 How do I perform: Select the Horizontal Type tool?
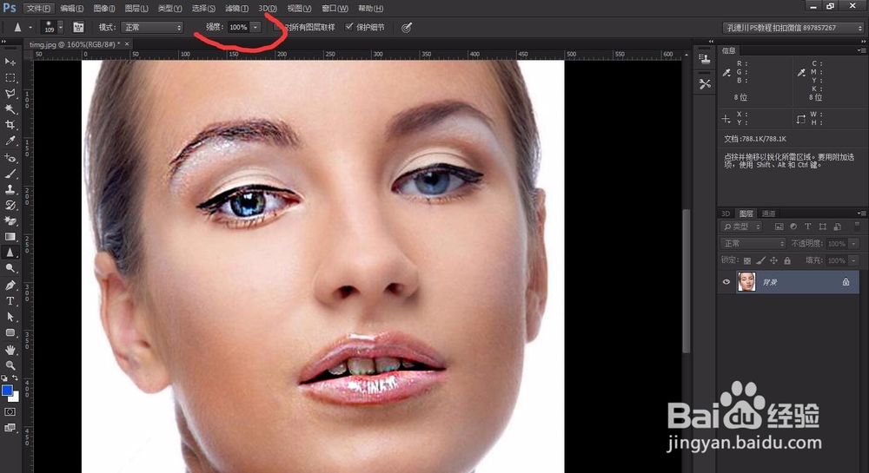10,301
